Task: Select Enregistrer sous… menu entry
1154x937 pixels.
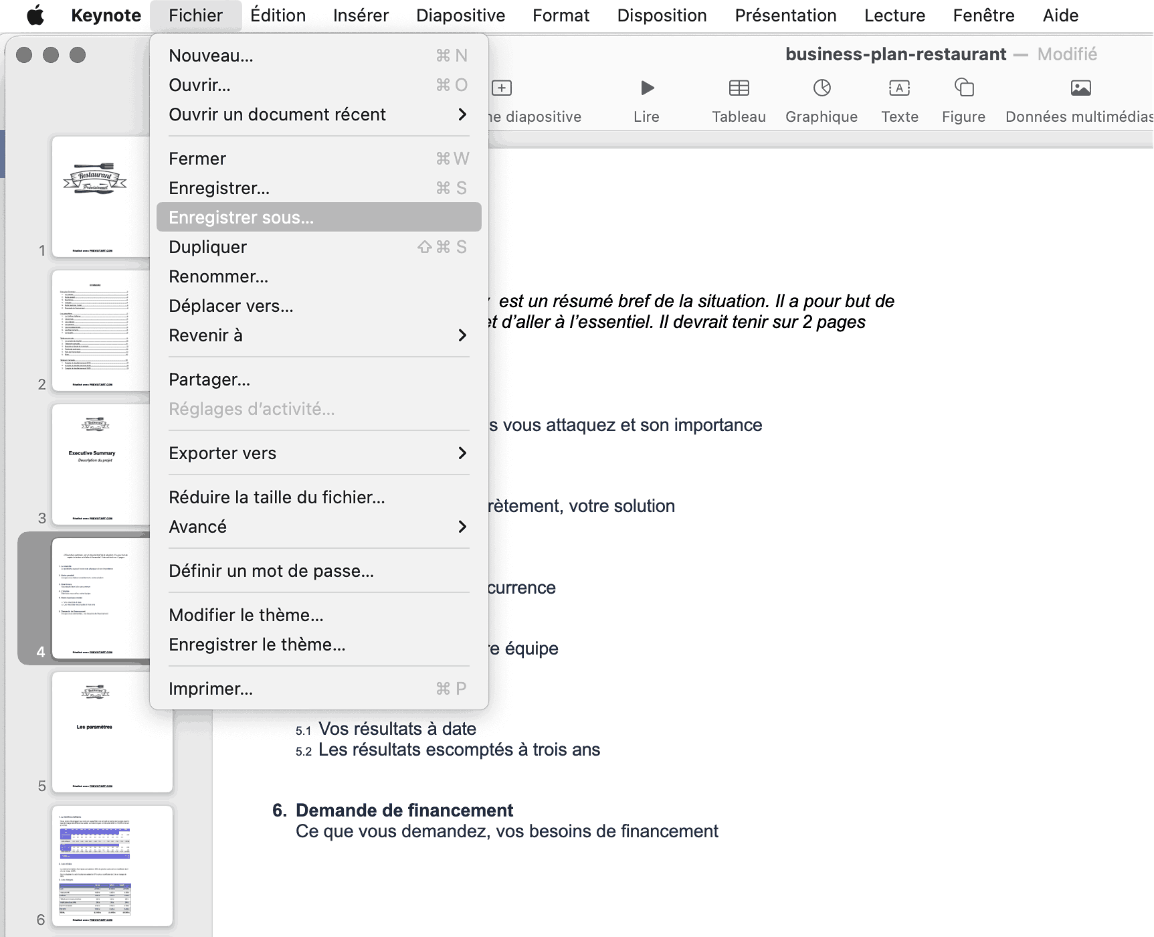Action: [x=318, y=218]
